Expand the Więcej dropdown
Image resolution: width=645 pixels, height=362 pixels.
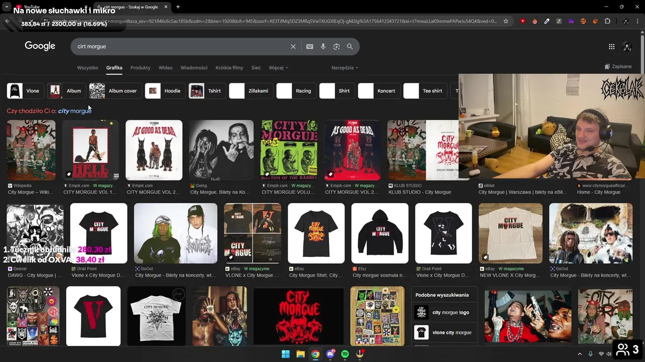coord(278,67)
